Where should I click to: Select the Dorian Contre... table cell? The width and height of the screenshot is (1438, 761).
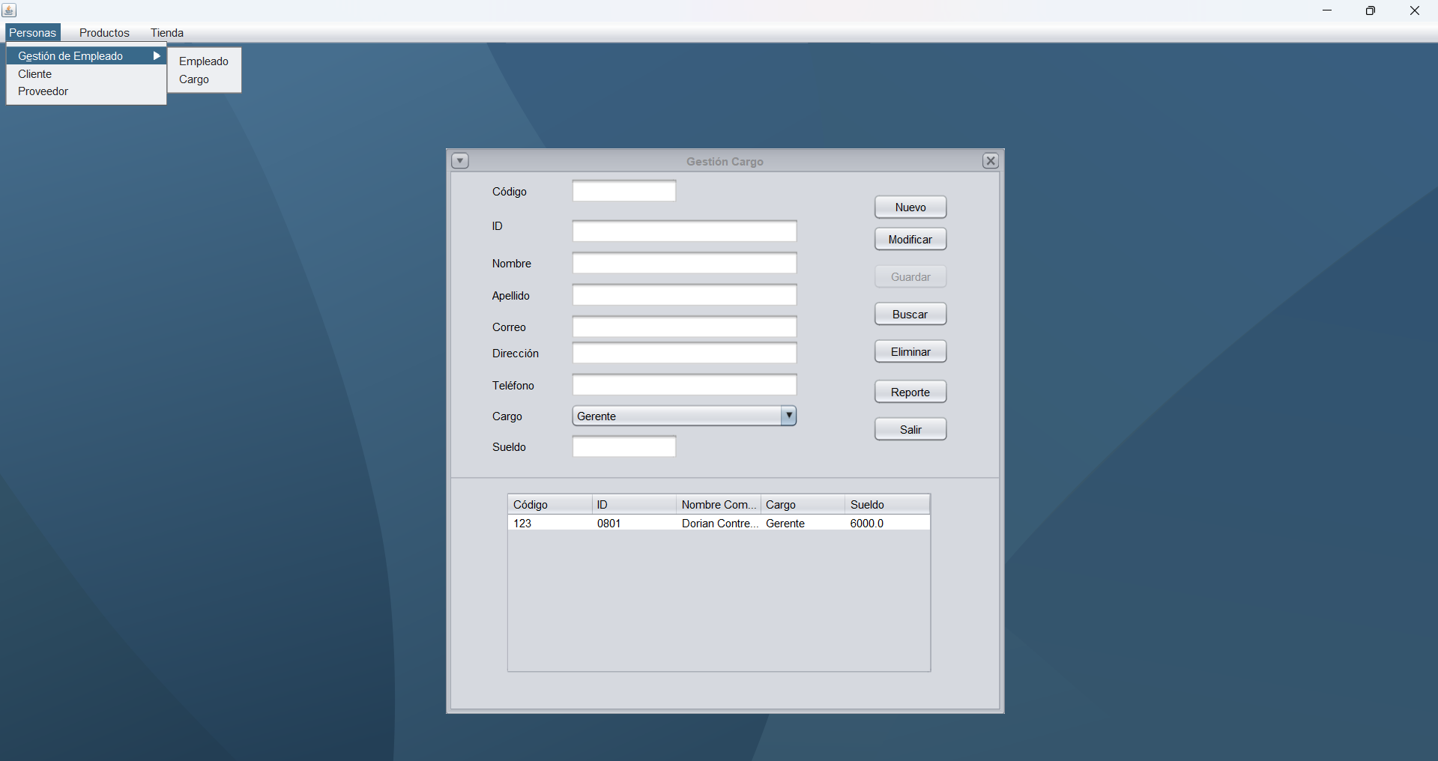tap(719, 524)
